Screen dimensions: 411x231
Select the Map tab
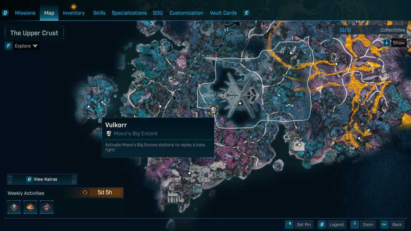[x=49, y=13]
